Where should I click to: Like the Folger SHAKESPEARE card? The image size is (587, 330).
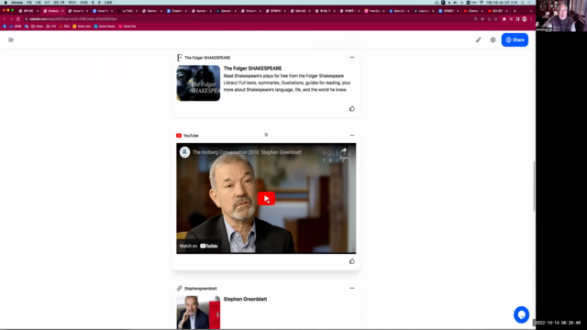[352, 108]
